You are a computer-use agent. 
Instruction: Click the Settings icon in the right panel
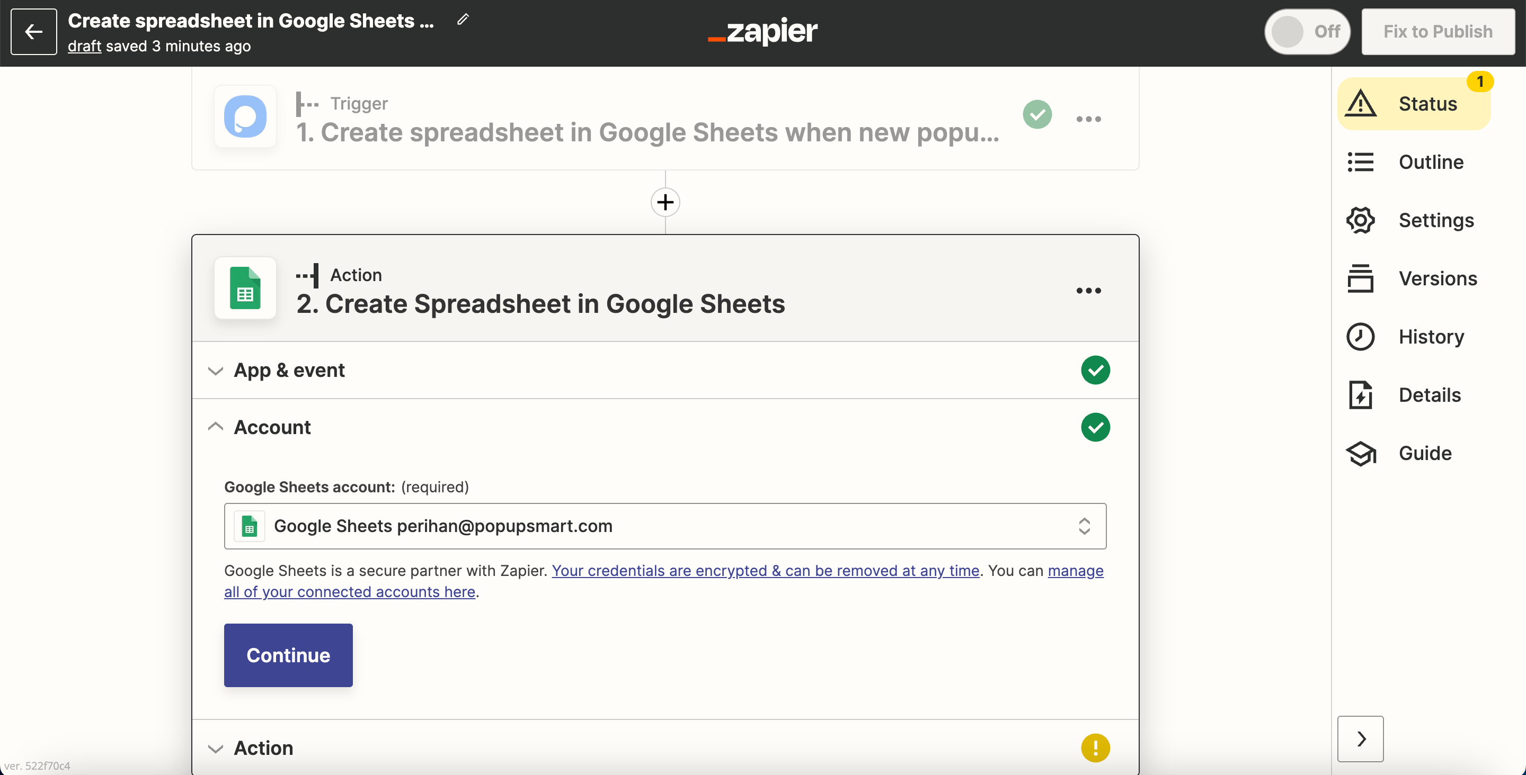coord(1363,219)
